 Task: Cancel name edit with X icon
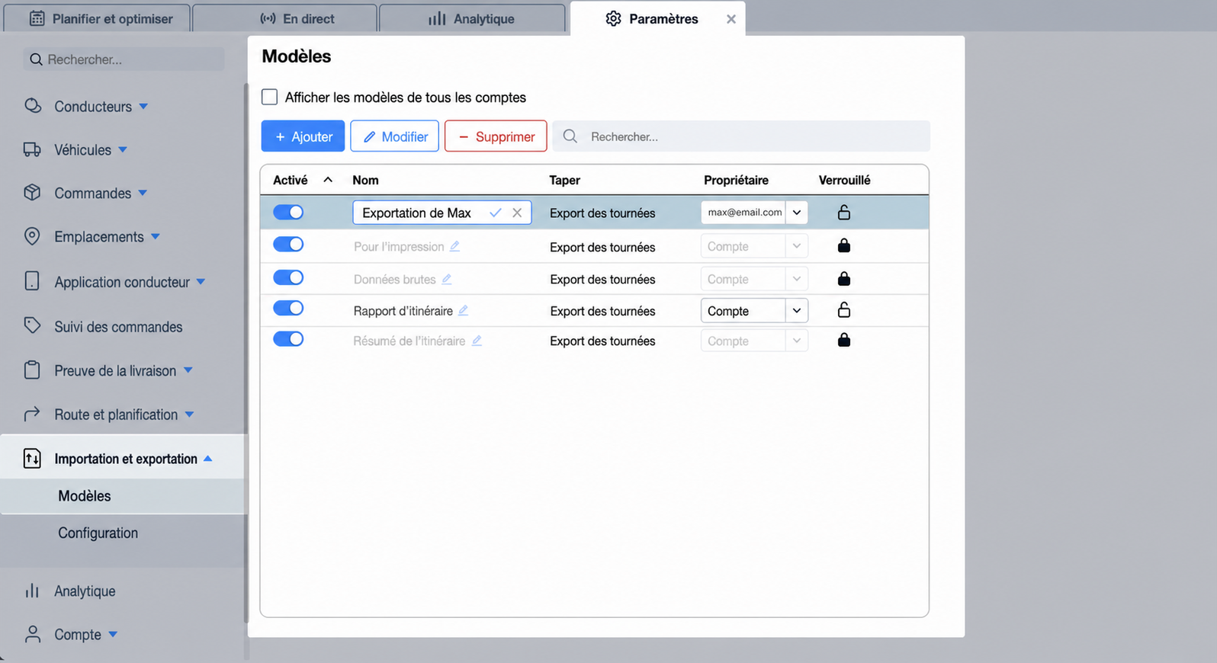click(x=517, y=213)
